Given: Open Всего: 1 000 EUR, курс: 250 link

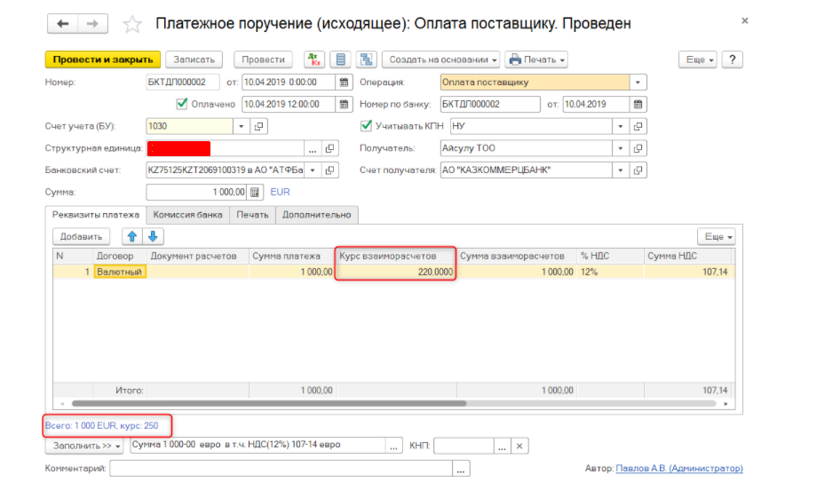Looking at the screenshot, I should (102, 425).
